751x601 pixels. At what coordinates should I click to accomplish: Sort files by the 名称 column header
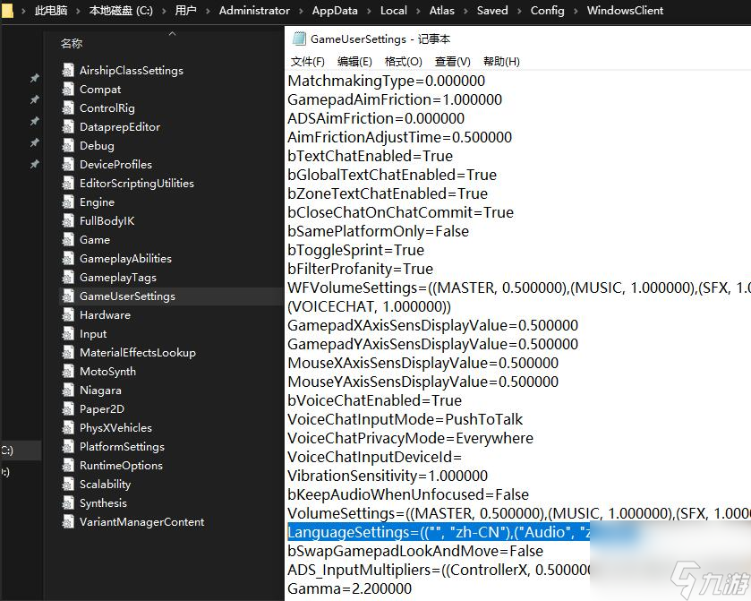tap(72, 43)
